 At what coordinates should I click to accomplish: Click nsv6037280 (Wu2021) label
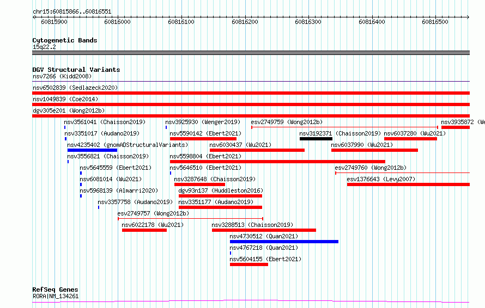click(x=415, y=133)
